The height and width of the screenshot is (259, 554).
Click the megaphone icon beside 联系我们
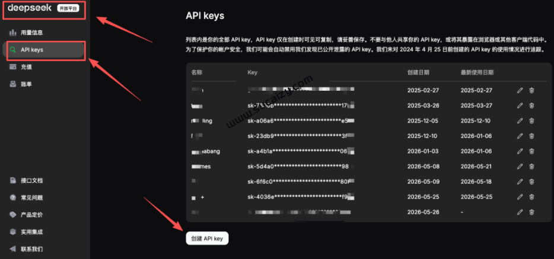pyautogui.click(x=13, y=249)
